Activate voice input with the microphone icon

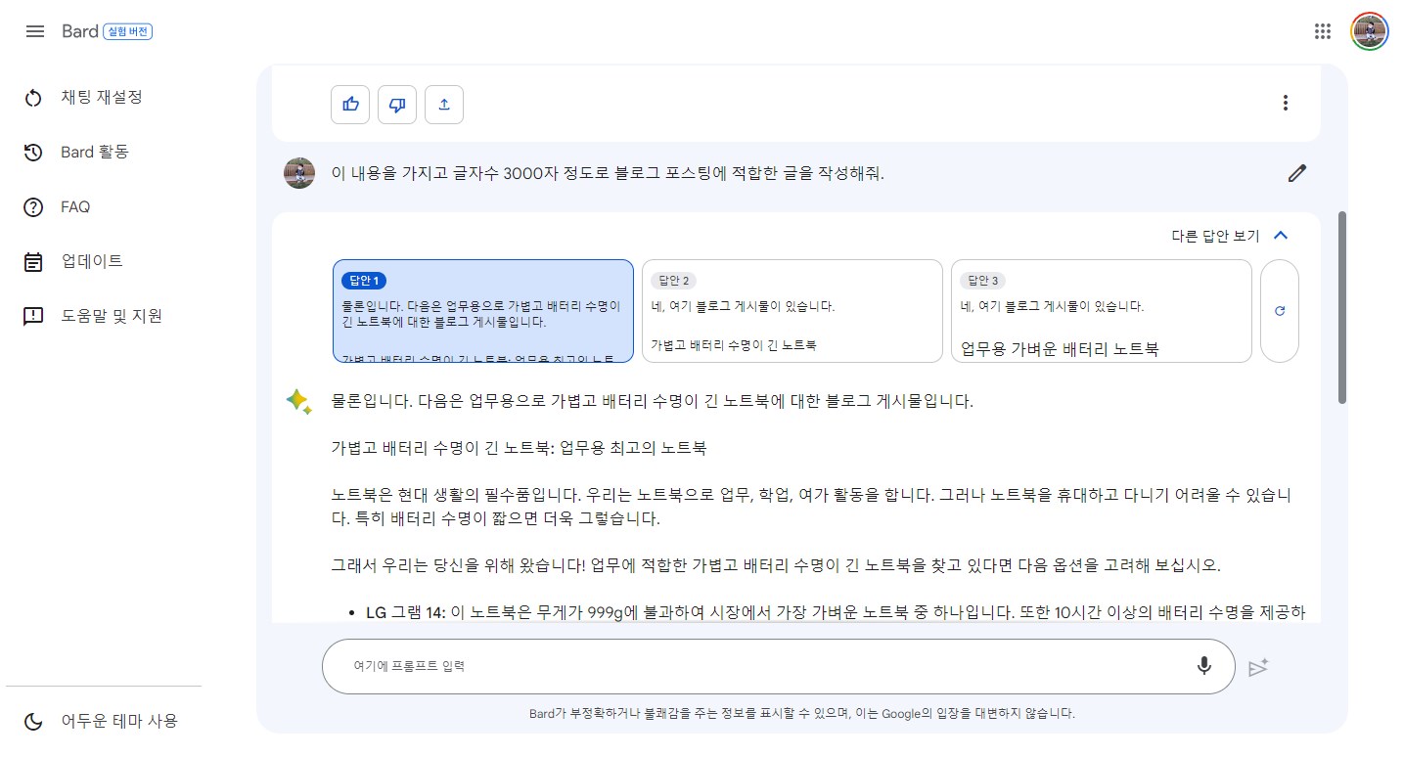(x=1203, y=665)
